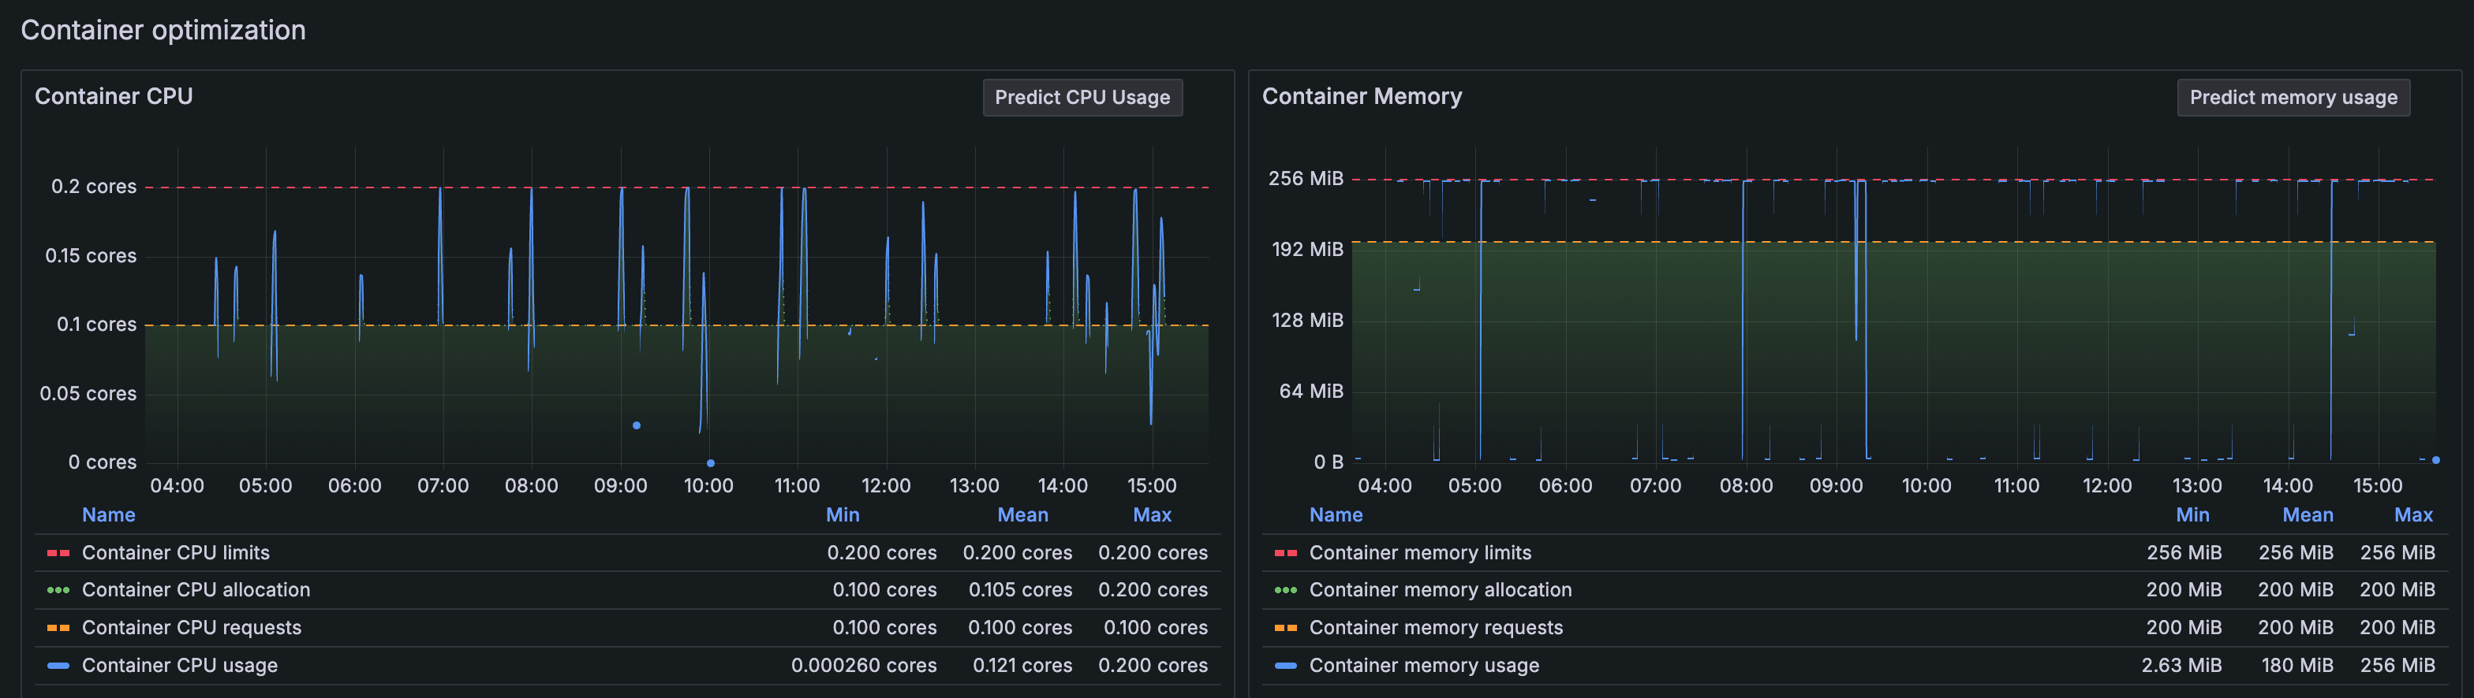Collapse the Container optimization row
Image resolution: width=2474 pixels, height=698 pixels.
[163, 30]
